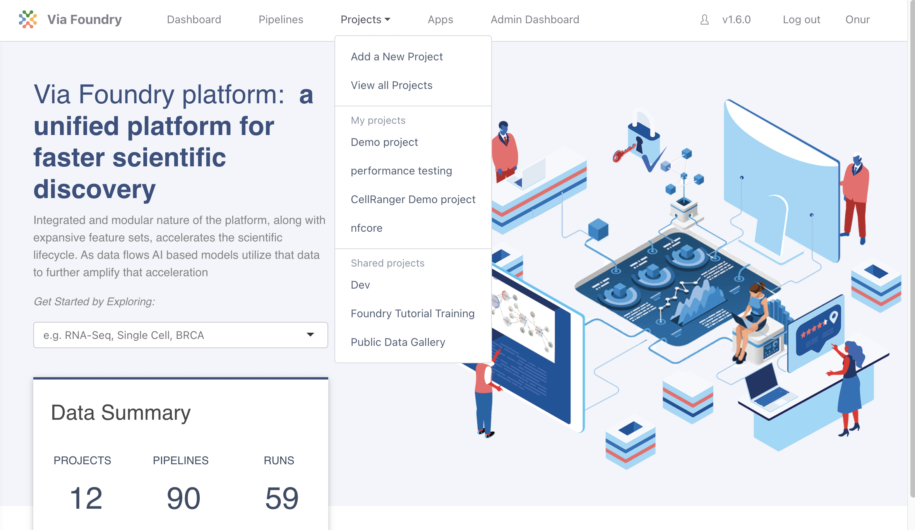The width and height of the screenshot is (915, 530).
Task: Expand the explore combo box arrow
Action: (310, 335)
